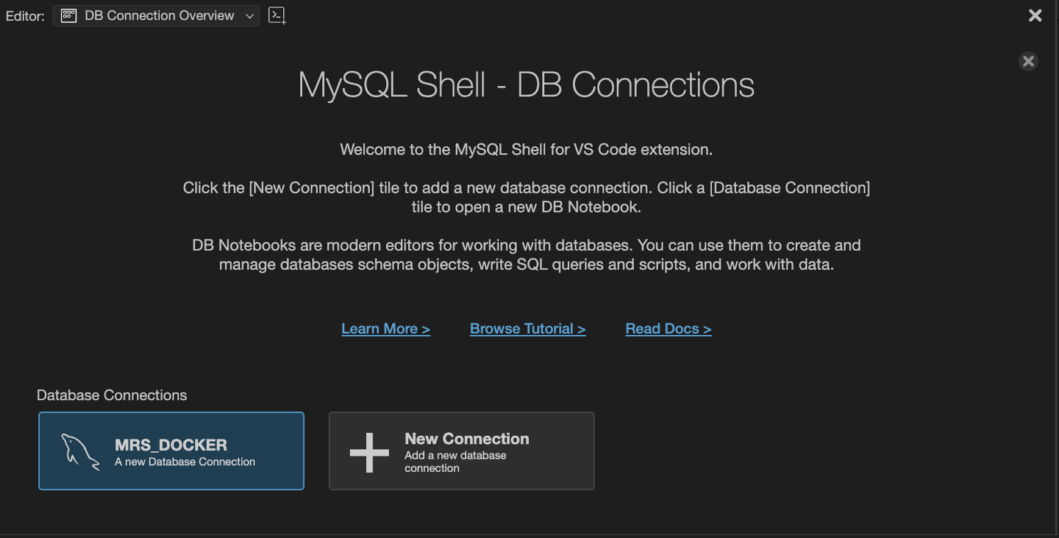The height and width of the screenshot is (538, 1059).
Task: Open the Read Docs link
Action: (x=668, y=329)
